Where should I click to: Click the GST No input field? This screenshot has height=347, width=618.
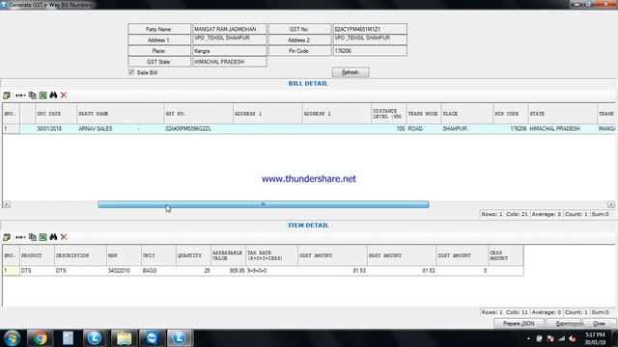click(370, 29)
